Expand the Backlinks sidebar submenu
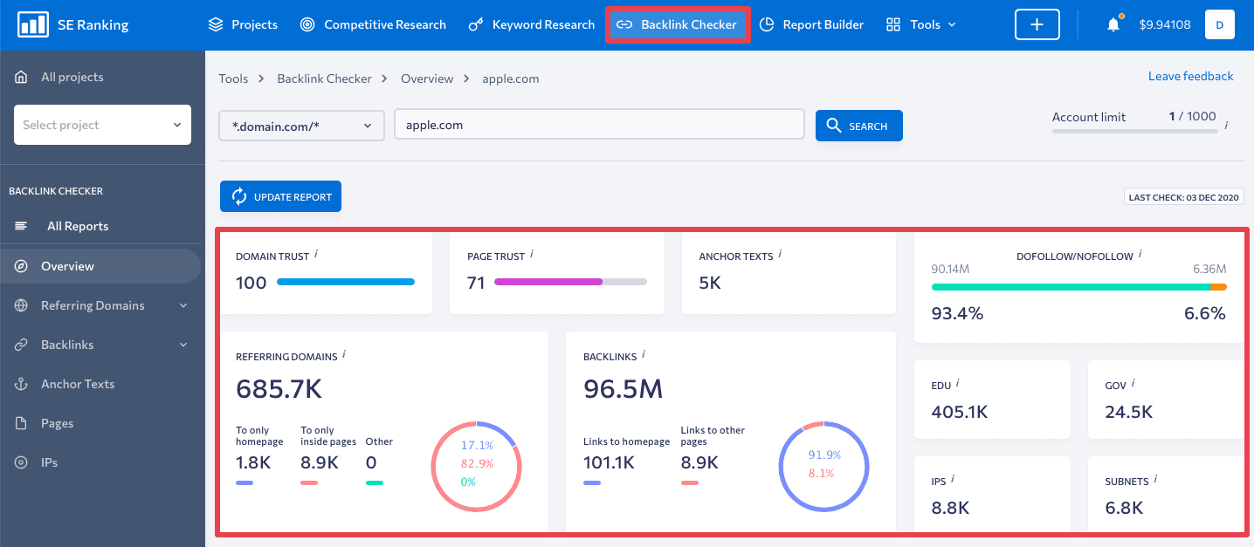1254x547 pixels. 183,345
